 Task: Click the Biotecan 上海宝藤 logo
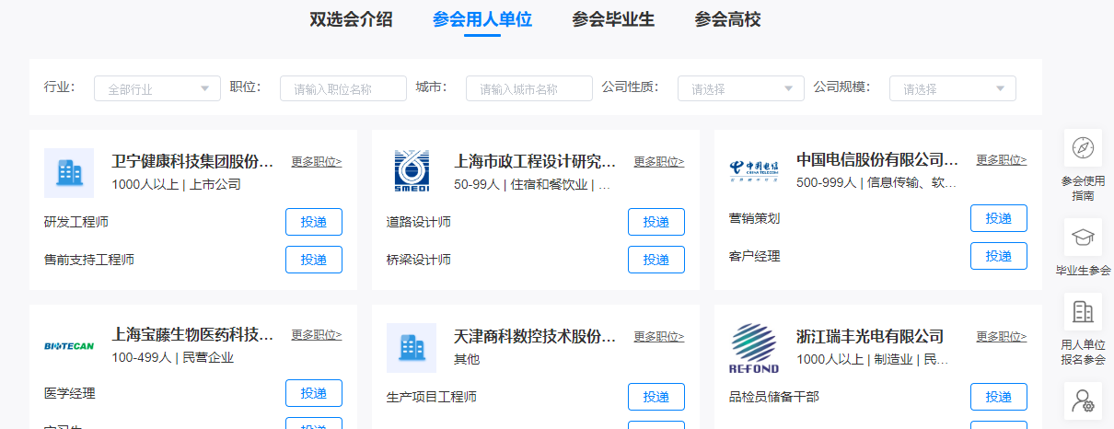[69, 346]
